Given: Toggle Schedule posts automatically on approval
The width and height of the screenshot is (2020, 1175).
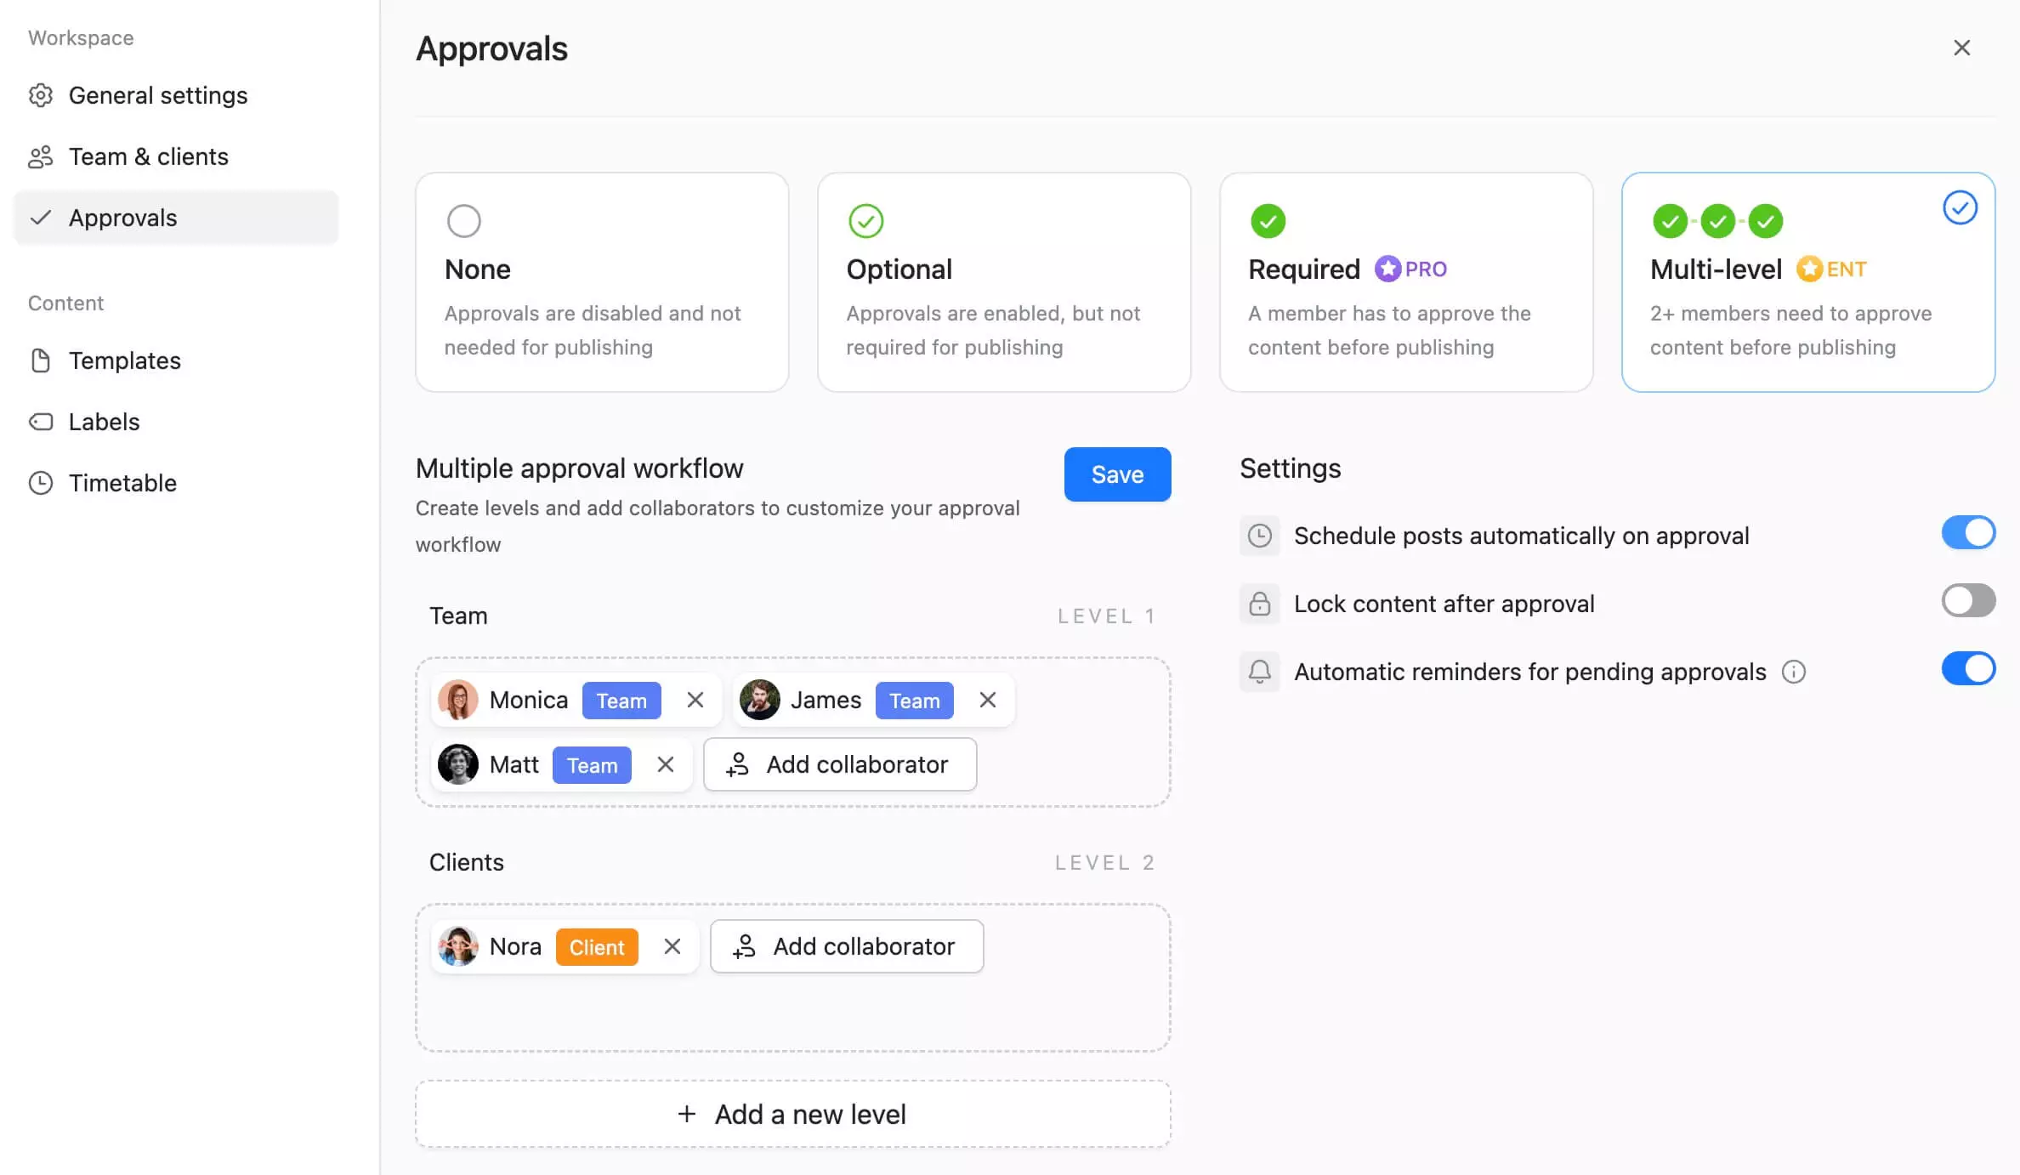Looking at the screenshot, I should [x=1968, y=533].
